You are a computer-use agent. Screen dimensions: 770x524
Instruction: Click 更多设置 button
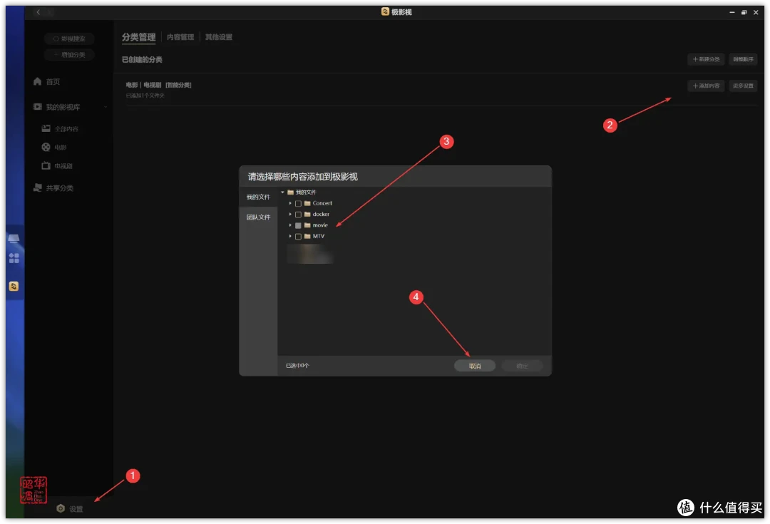[743, 86]
